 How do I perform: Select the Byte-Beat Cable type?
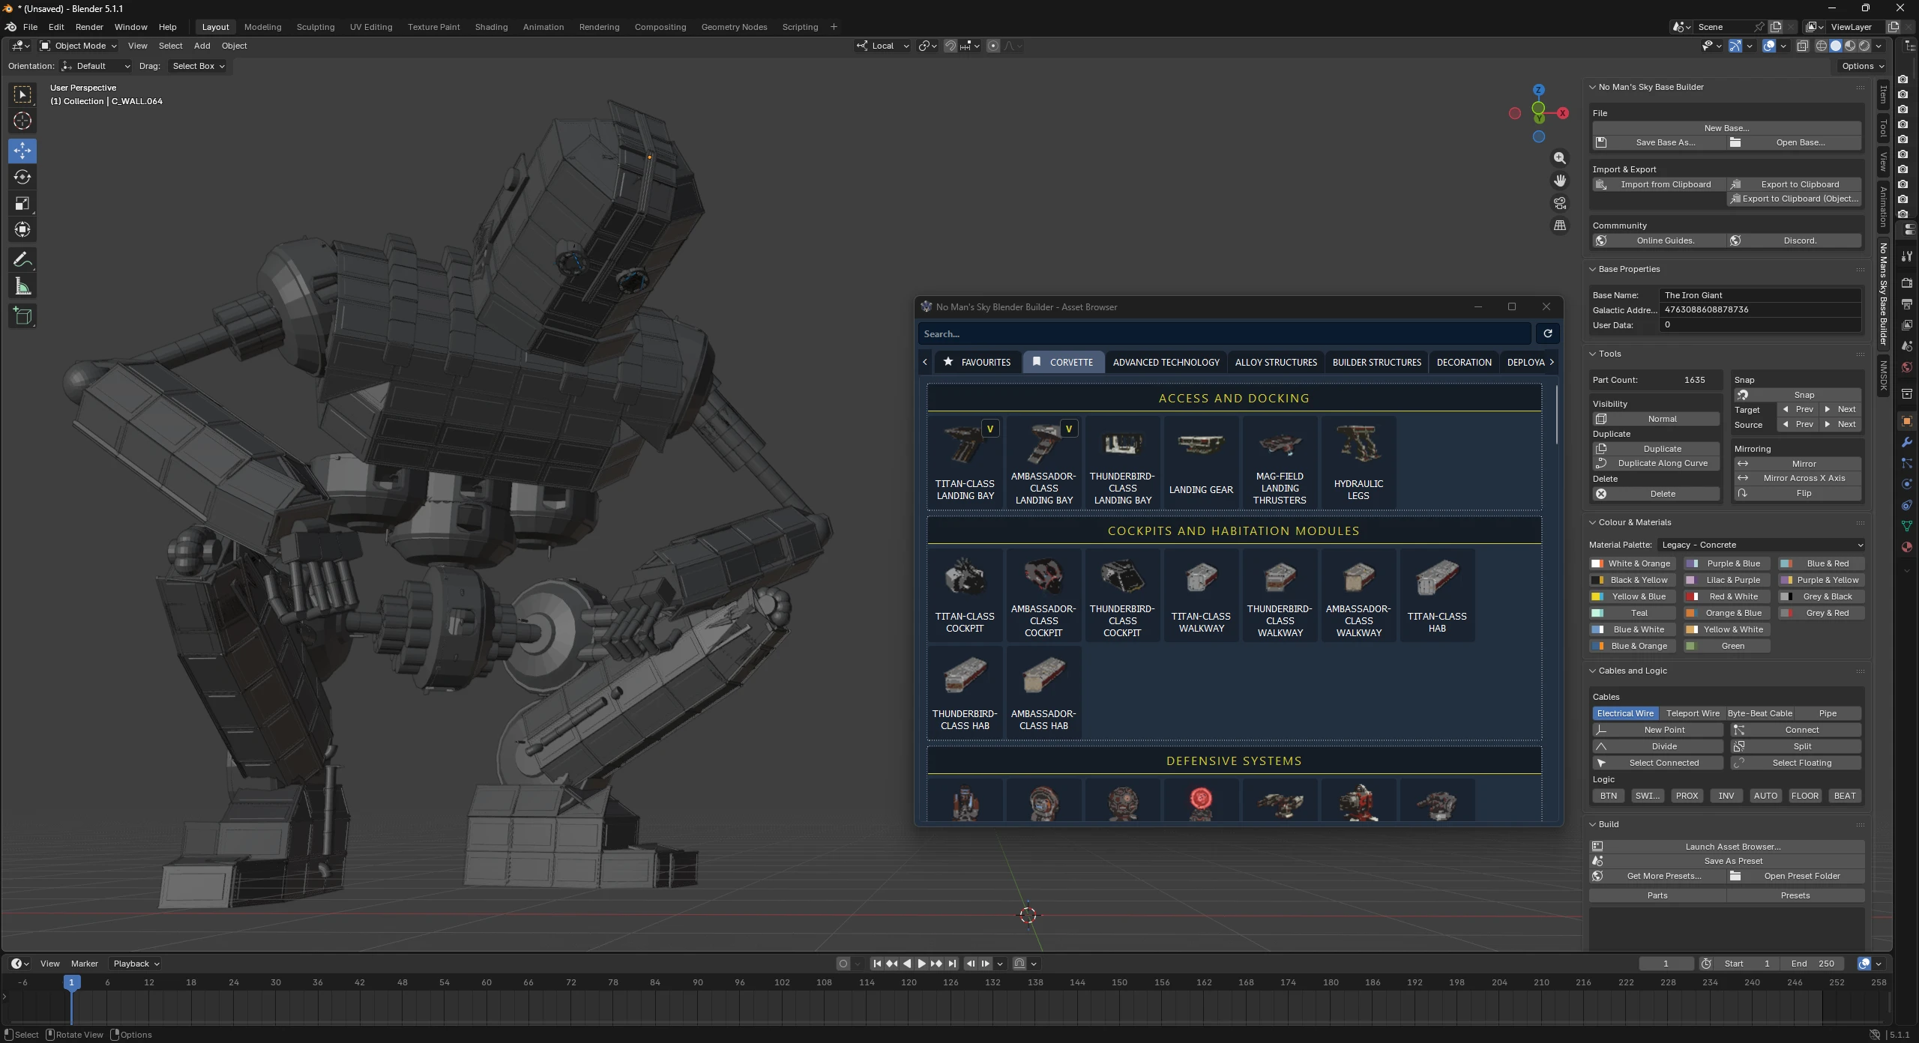click(x=1760, y=713)
